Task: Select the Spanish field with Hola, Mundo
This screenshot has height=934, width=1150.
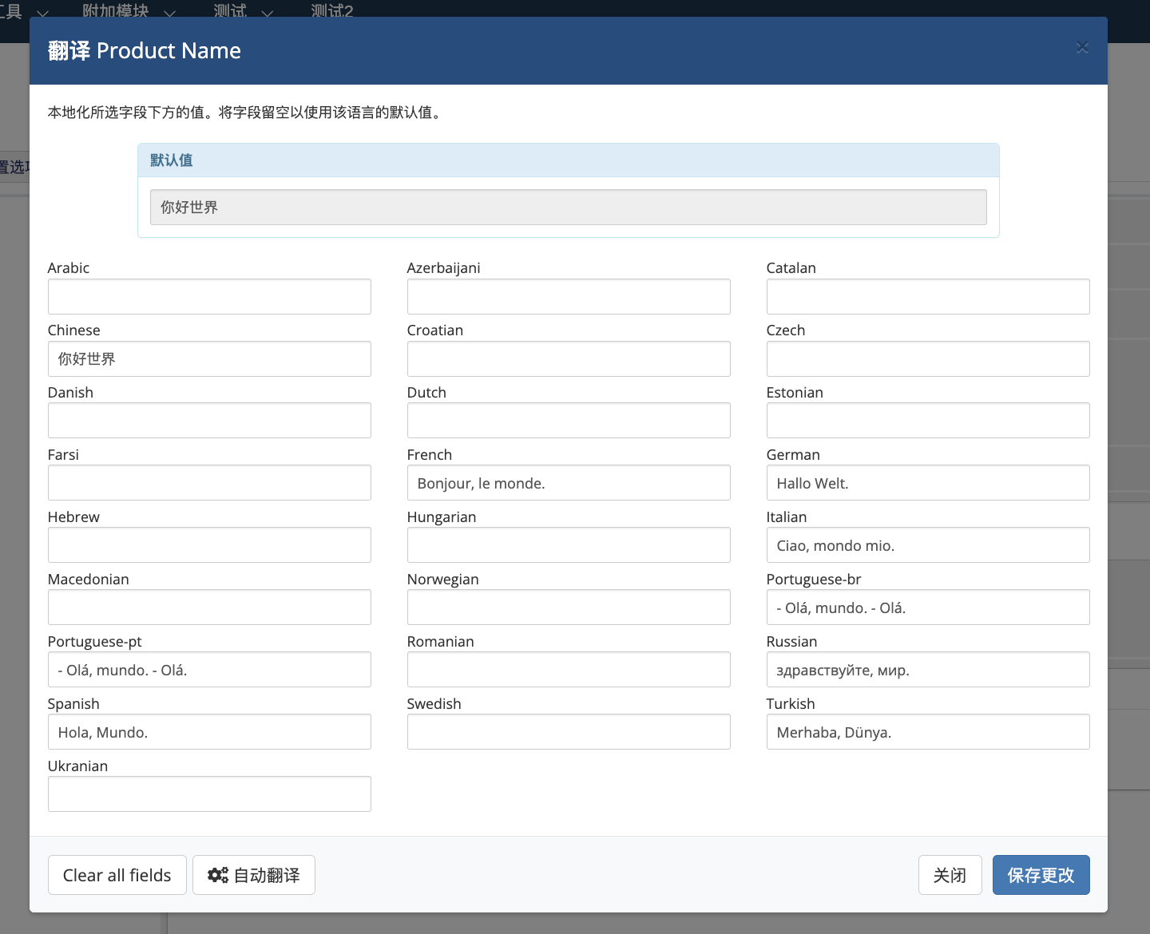Action: (x=209, y=732)
